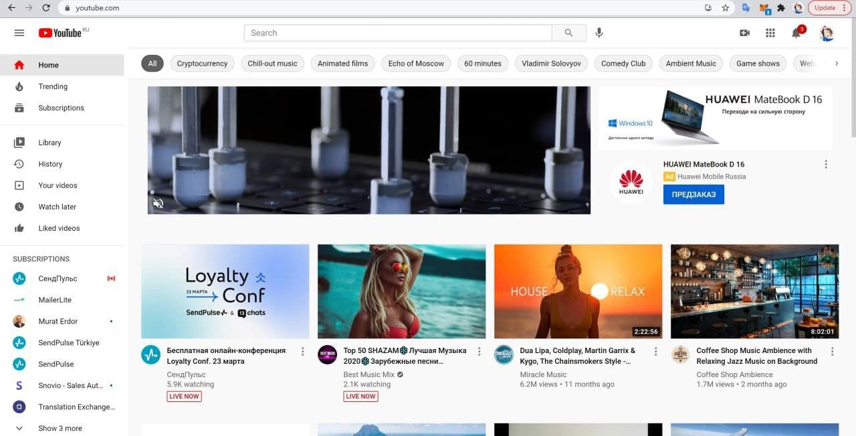Open the coffee shop video thumbnail
The image size is (856, 436).
pos(755,292)
